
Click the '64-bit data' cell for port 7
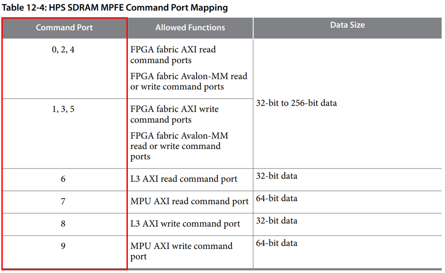click(x=276, y=199)
